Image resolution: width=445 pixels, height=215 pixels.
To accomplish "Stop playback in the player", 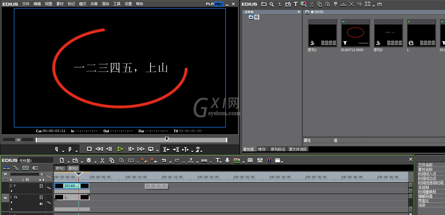I will pos(89,149).
